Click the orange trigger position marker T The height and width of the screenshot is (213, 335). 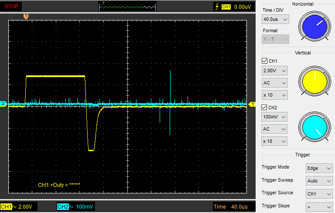point(26,16)
